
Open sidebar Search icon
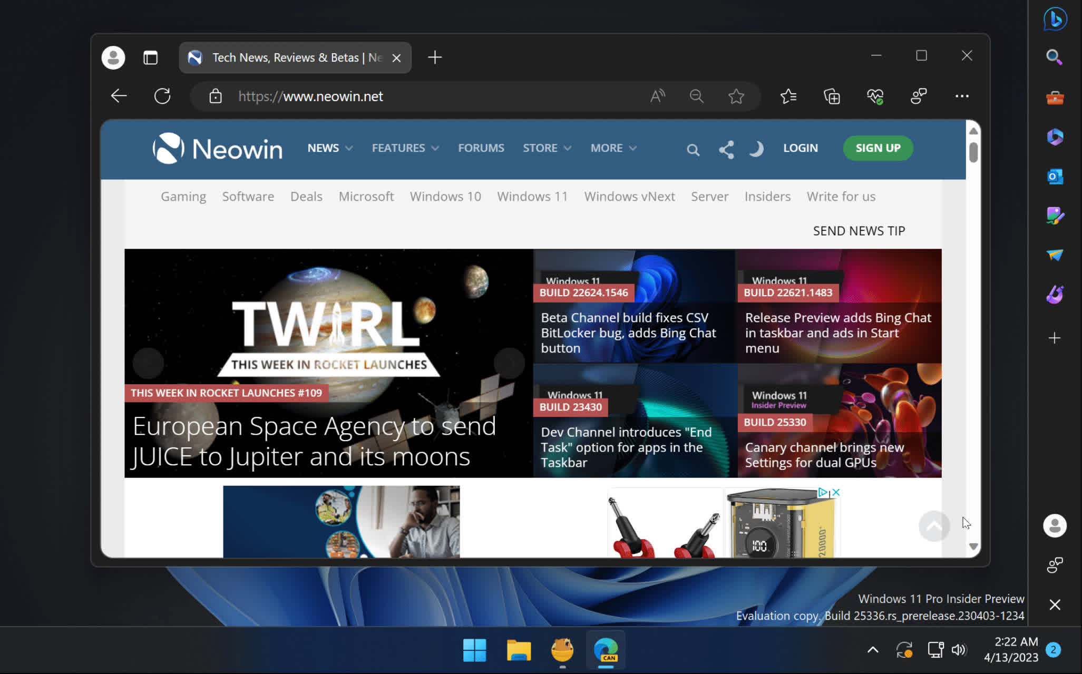click(1054, 57)
